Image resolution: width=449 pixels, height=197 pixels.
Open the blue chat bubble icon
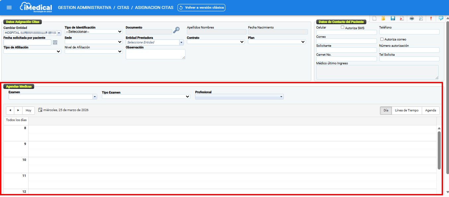coord(441,19)
